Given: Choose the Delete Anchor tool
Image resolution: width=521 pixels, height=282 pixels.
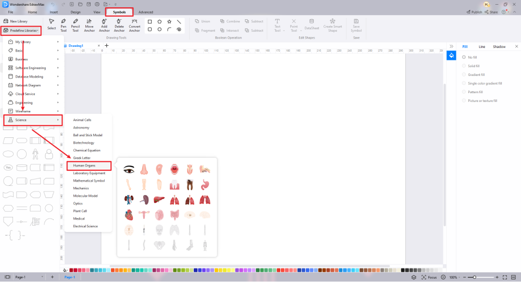Looking at the screenshot, I should (119, 25).
